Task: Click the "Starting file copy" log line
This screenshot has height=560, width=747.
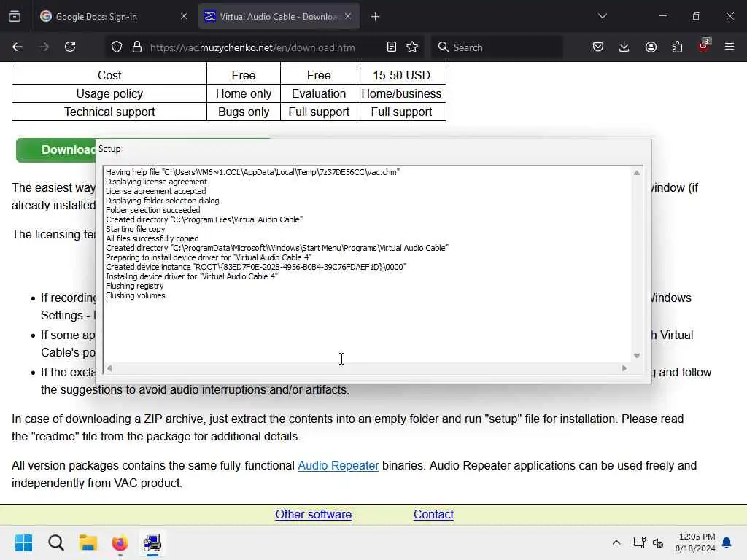Action: [135, 228]
